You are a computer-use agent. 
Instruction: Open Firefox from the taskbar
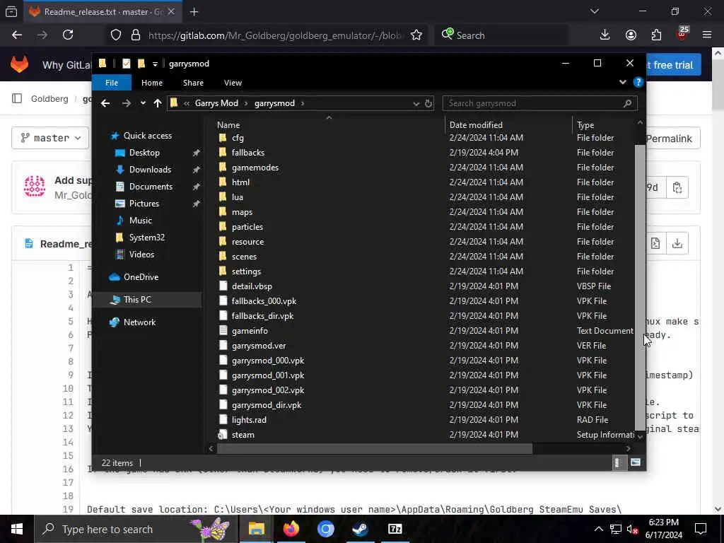coord(291,529)
